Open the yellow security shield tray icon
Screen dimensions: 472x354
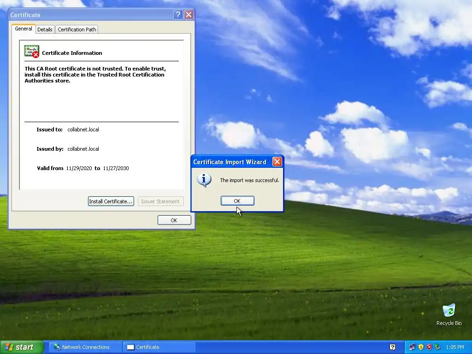pos(421,347)
